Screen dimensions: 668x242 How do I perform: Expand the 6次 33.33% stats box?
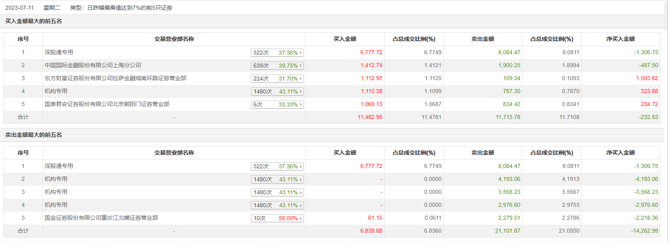[x=277, y=104]
